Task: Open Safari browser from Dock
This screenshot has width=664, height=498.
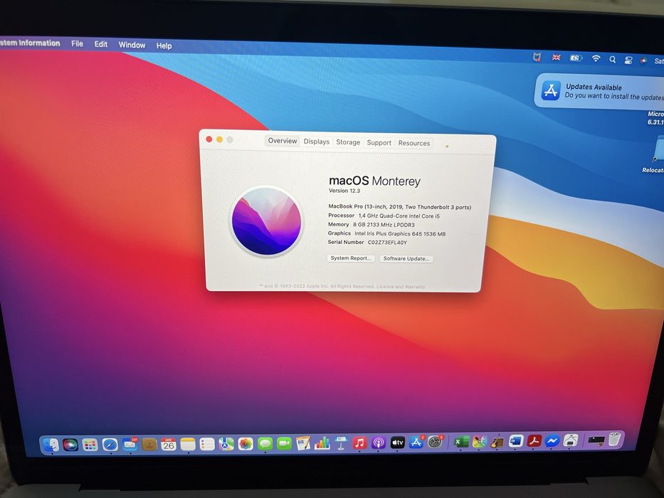Action: [x=110, y=445]
